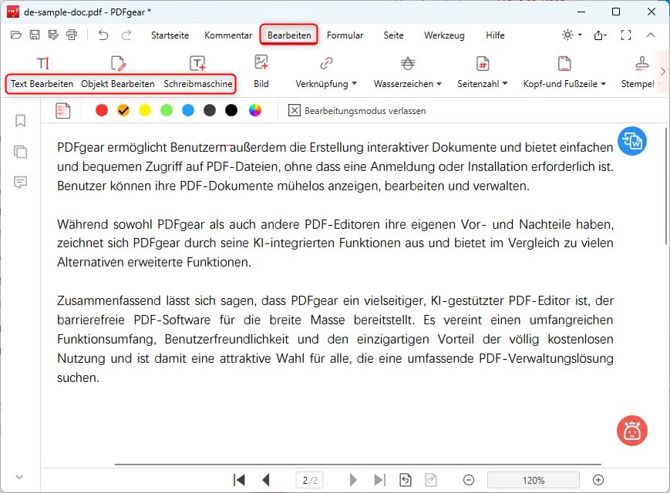670x493 pixels.
Task: Go to the next page
Action: click(353, 480)
